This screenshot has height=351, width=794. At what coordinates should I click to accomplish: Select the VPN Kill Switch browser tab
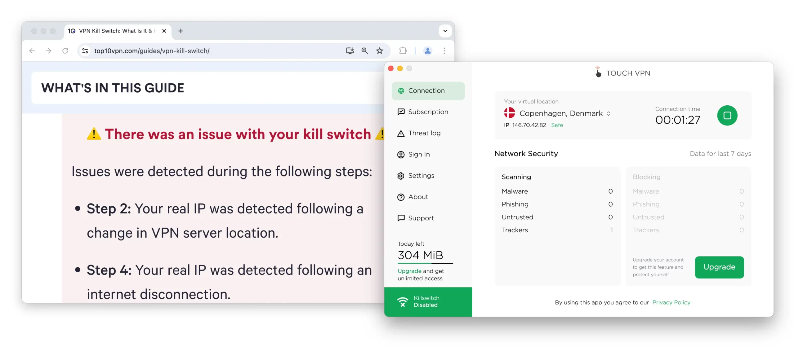pos(115,31)
